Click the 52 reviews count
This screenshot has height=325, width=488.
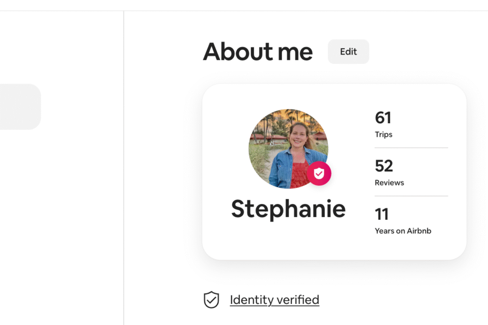(x=384, y=166)
